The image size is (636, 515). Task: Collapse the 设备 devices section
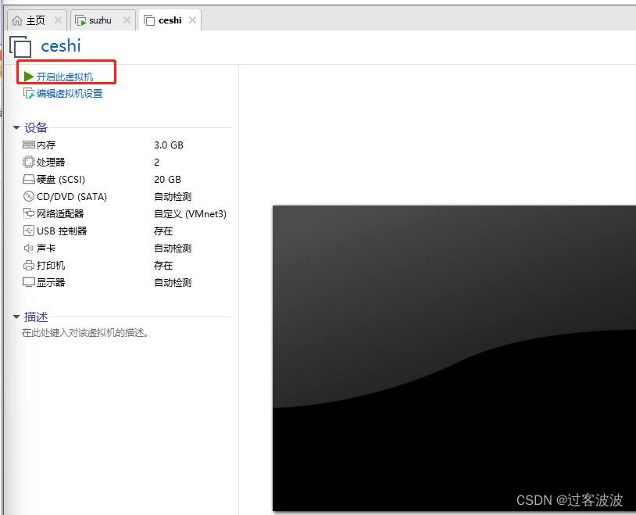click(16, 127)
